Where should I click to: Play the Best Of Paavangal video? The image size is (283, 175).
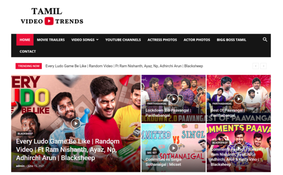(239, 99)
